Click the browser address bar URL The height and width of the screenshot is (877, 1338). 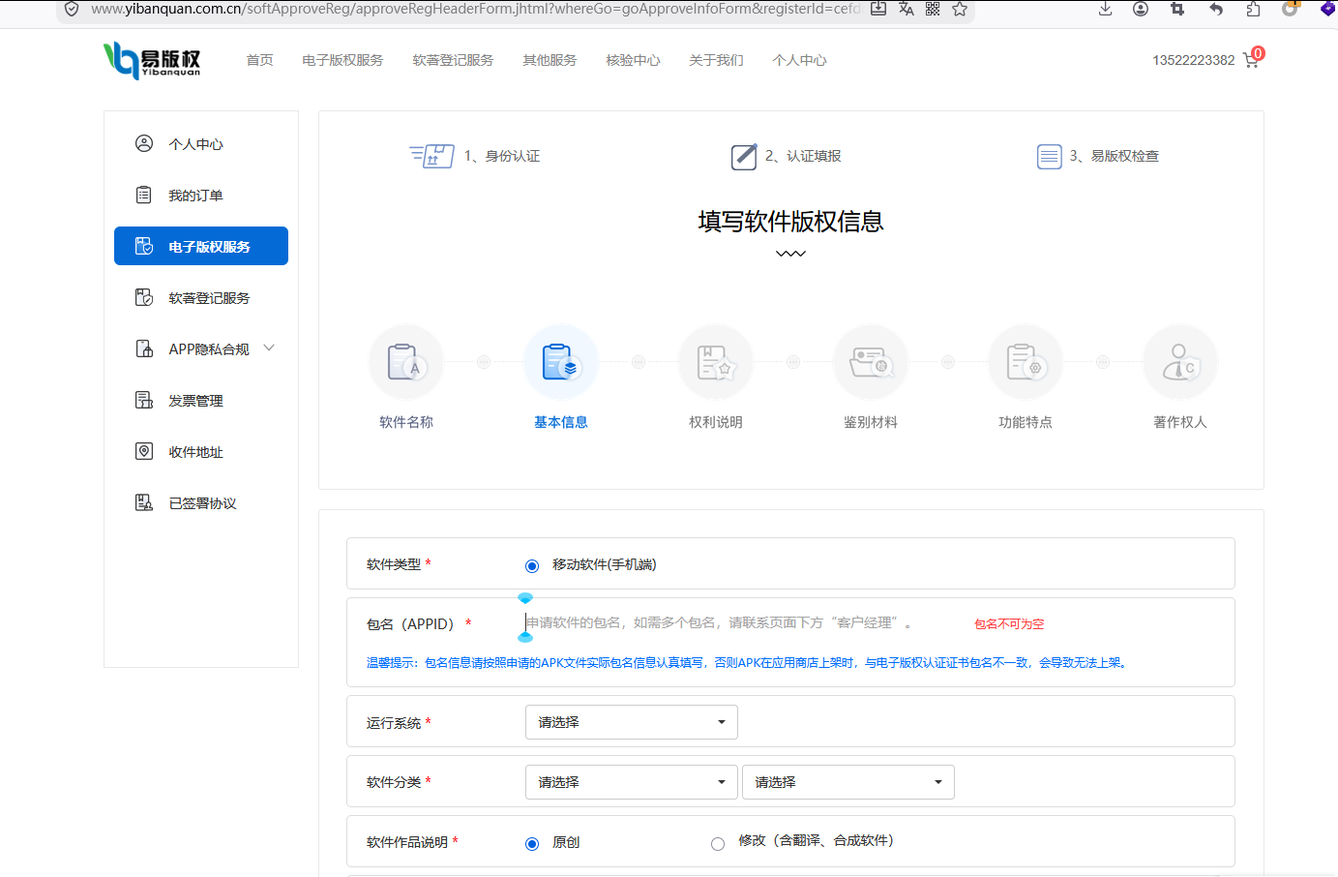475,9
